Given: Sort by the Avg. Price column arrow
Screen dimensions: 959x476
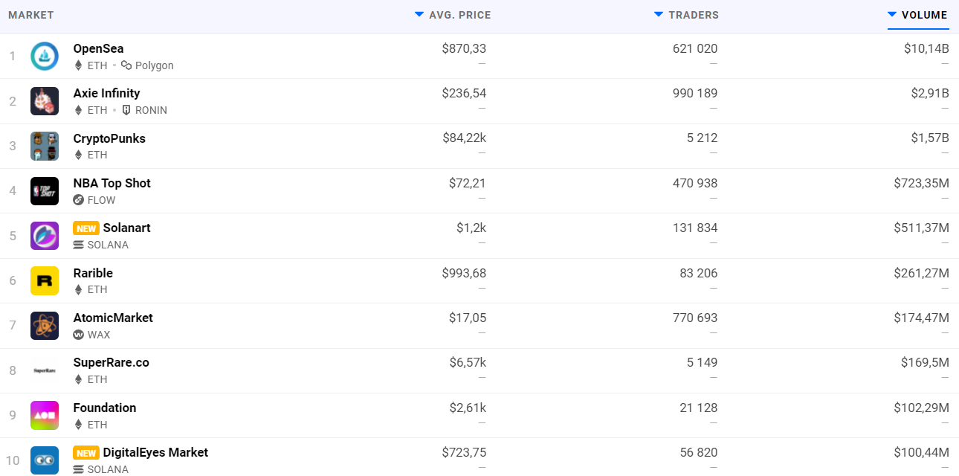Looking at the screenshot, I should pyautogui.click(x=419, y=15).
